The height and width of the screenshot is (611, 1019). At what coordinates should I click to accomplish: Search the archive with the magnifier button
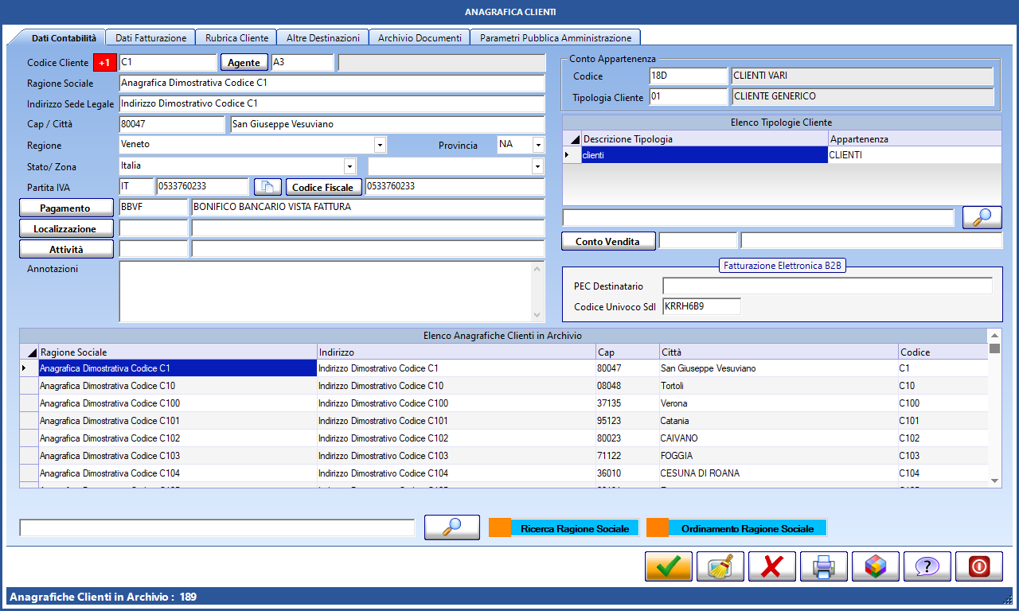(x=452, y=527)
